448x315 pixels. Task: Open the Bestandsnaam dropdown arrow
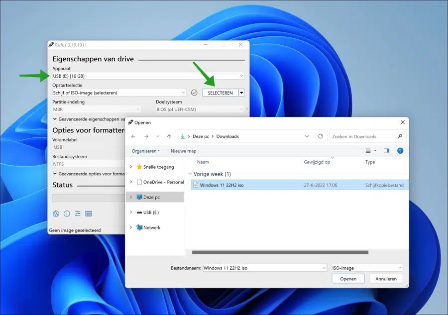coord(324,268)
